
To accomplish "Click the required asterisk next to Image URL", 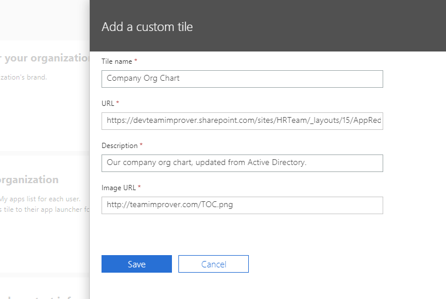I will tap(140, 187).
